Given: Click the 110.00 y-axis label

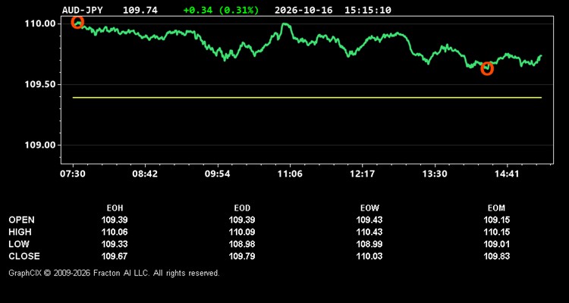Looking at the screenshot, I should [x=40, y=24].
